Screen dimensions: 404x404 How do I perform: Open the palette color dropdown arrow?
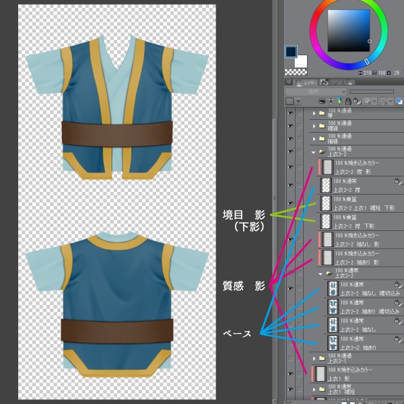tap(298, 101)
